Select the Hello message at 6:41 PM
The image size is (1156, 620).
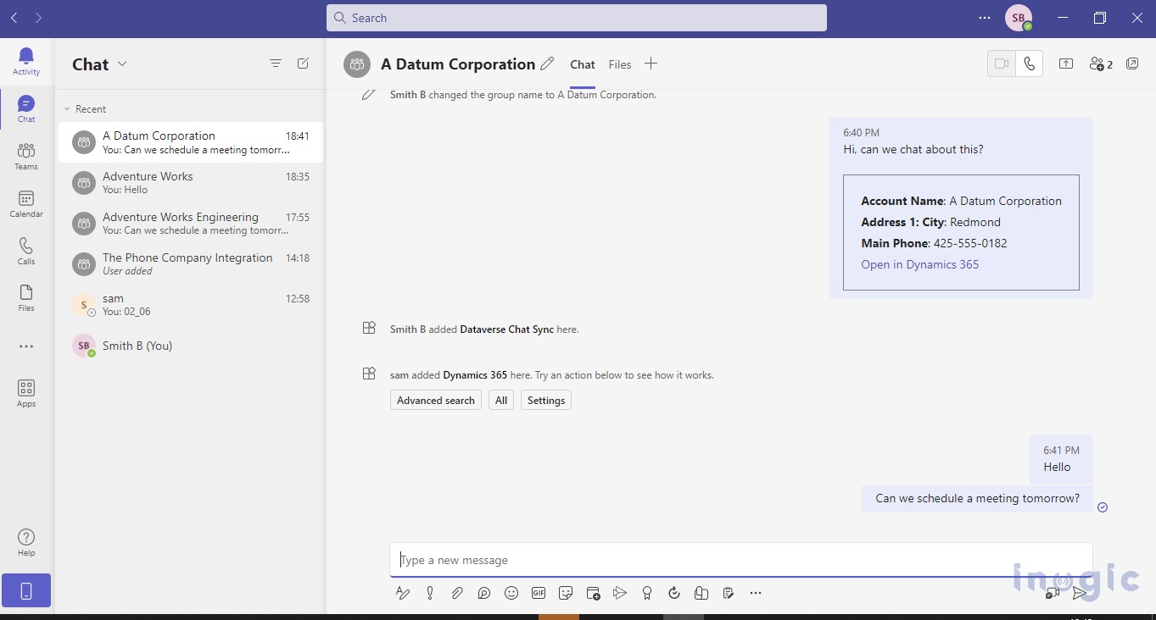1061,459
